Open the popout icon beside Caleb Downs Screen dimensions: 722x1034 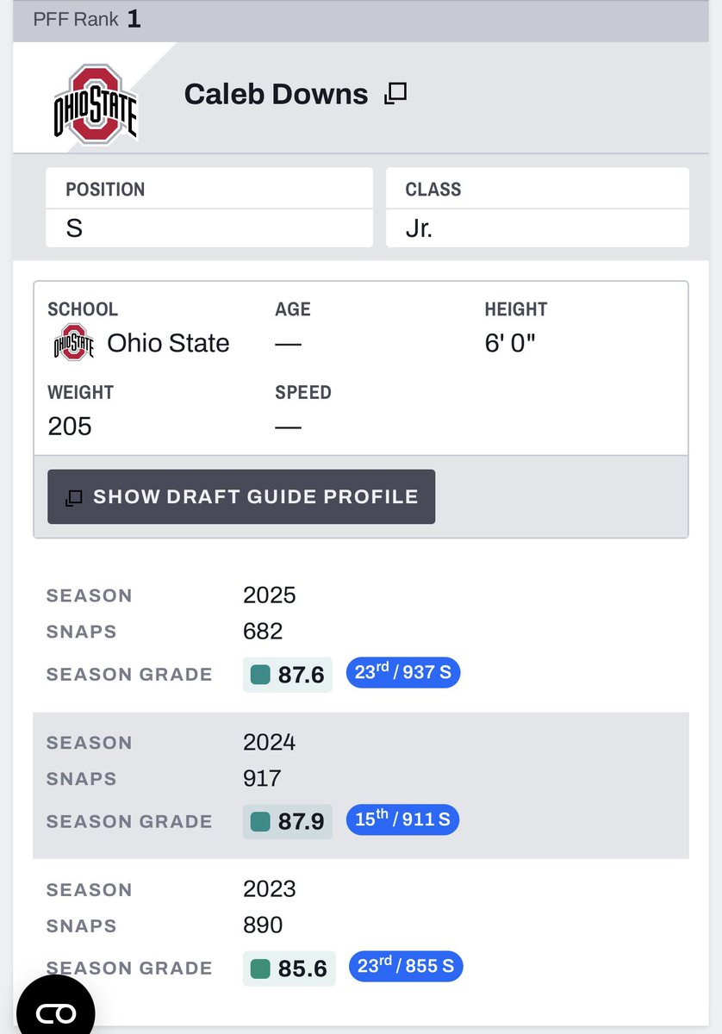pyautogui.click(x=395, y=94)
